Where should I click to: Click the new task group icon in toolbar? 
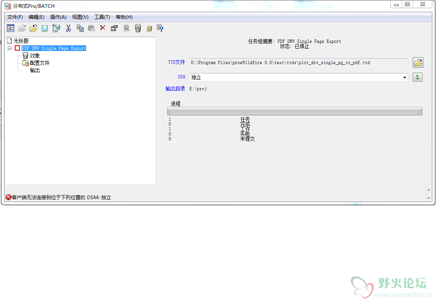11,28
